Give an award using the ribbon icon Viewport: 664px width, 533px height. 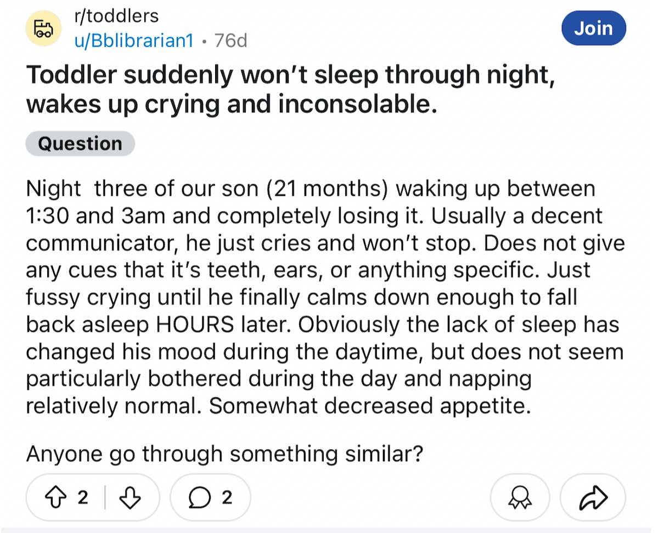(519, 497)
